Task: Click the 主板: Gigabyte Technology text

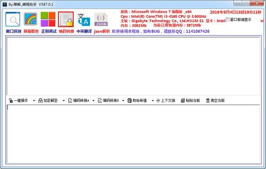Action: coord(162,21)
